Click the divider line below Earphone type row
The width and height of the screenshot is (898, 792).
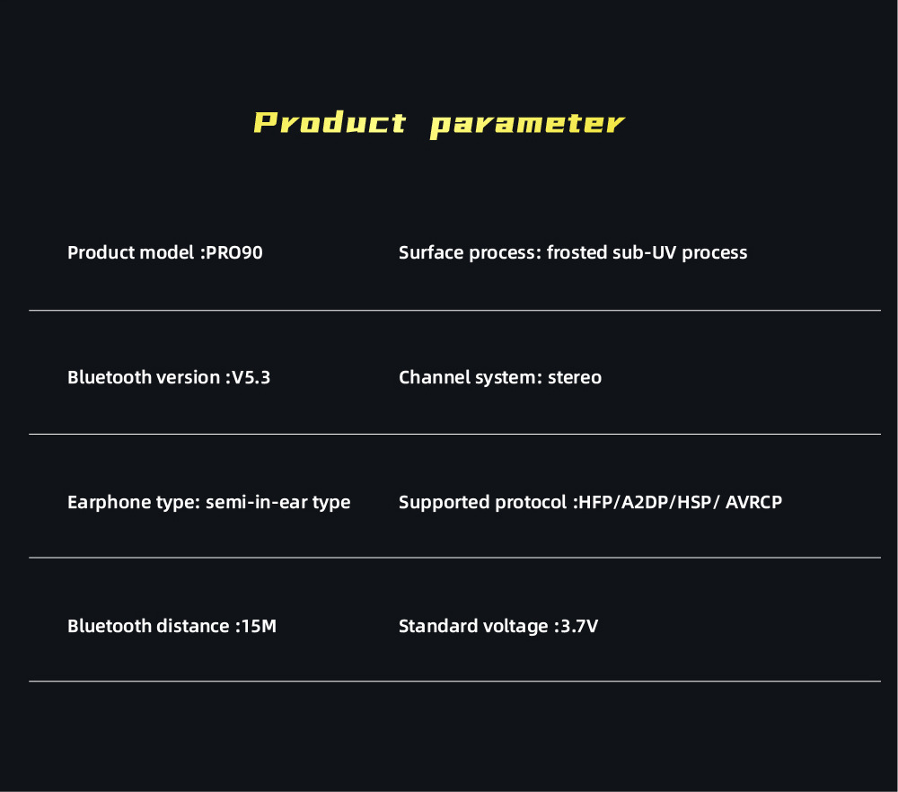click(x=454, y=558)
